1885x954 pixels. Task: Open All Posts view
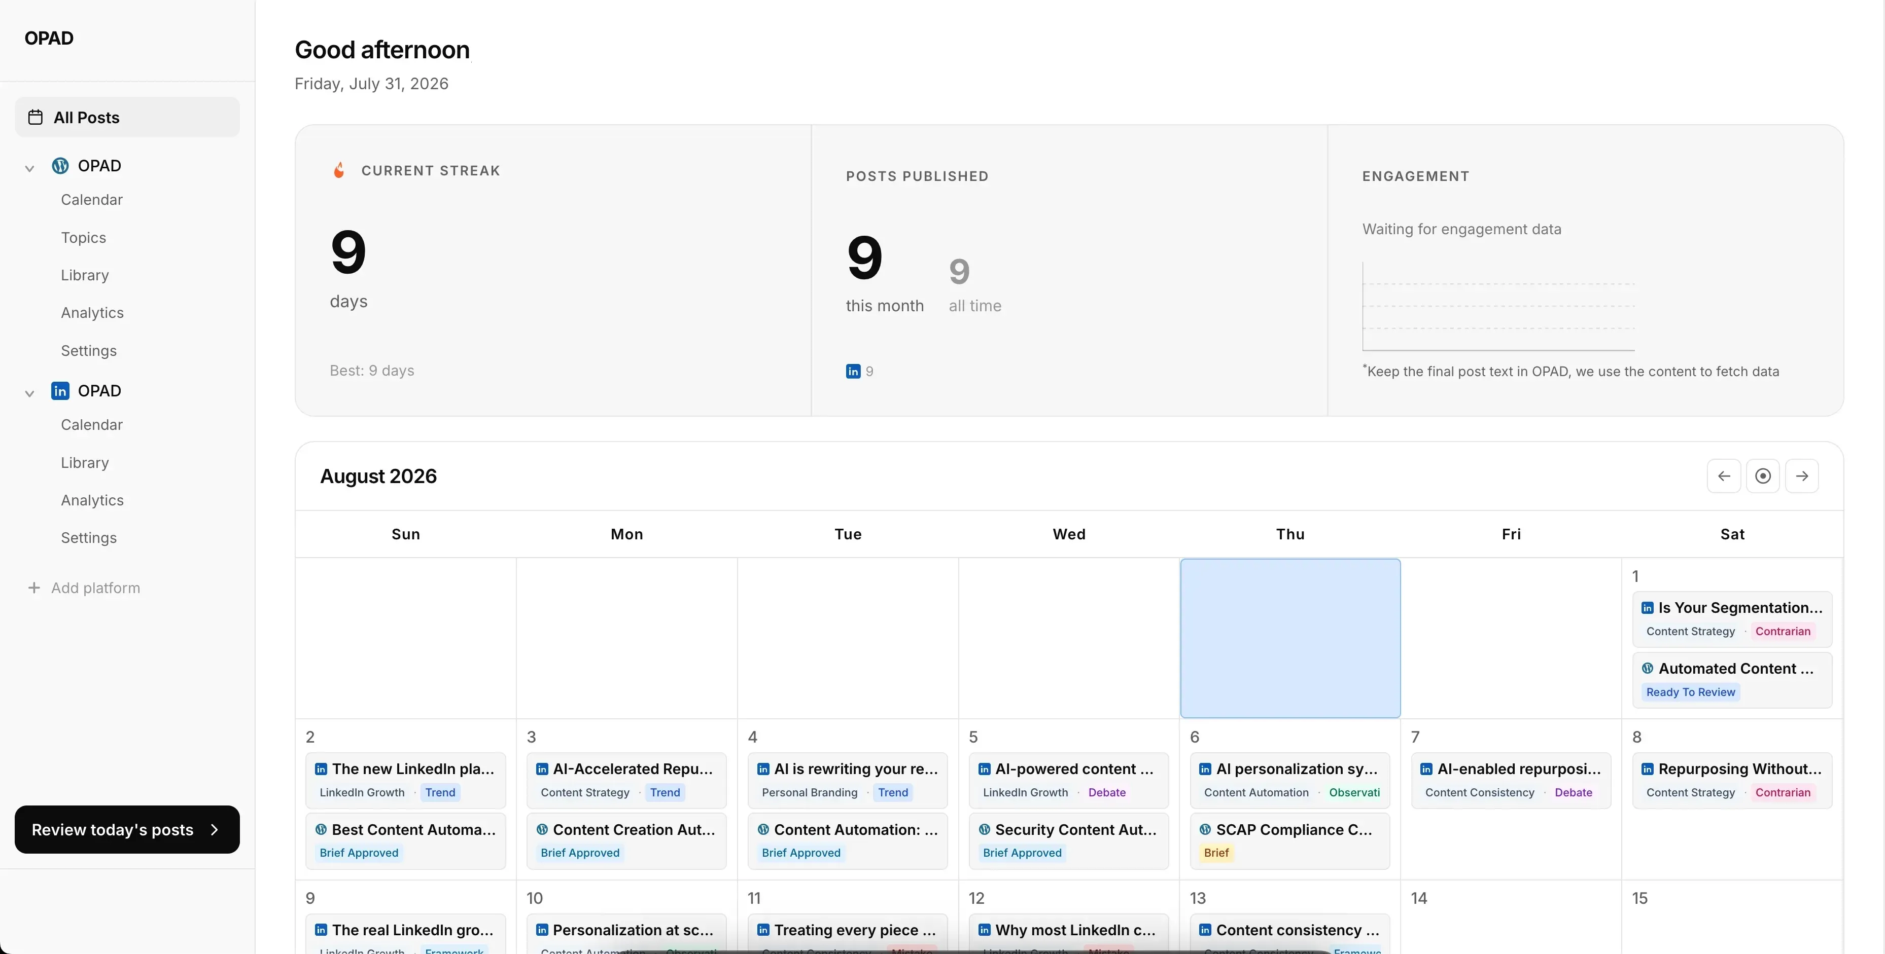pyautogui.click(x=127, y=117)
